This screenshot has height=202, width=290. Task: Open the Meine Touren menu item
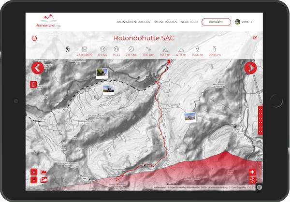click(x=165, y=22)
